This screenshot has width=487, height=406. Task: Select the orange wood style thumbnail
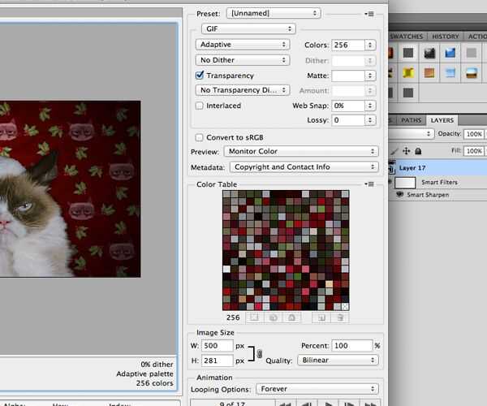coord(429,73)
